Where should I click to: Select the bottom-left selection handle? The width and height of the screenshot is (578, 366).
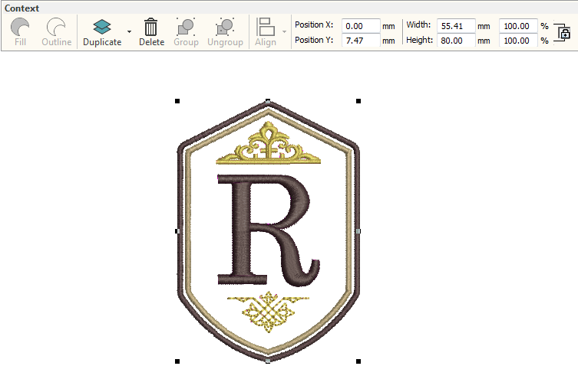177,361
